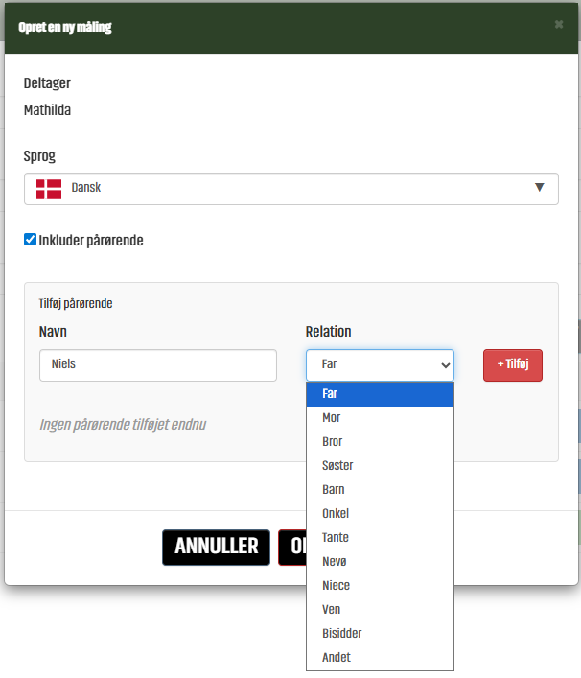Screen dimensions: 581x678
Task: Select Tante option
Action: pos(379,538)
